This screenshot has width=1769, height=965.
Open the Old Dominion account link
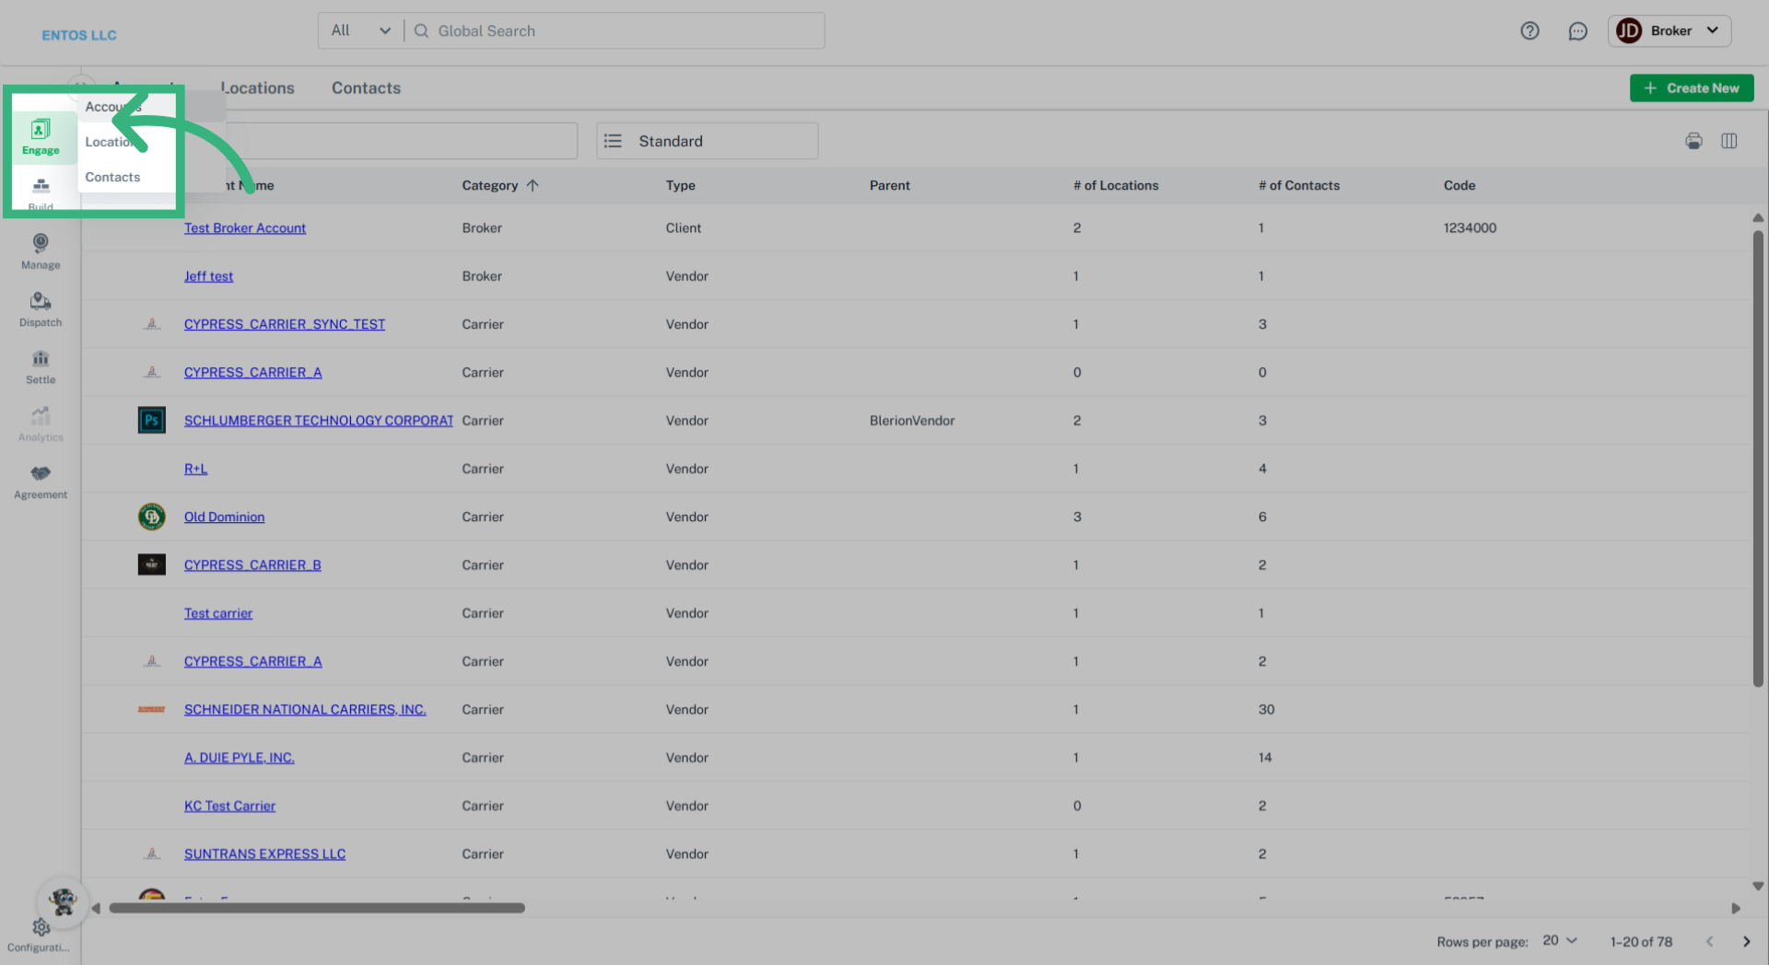point(224,517)
